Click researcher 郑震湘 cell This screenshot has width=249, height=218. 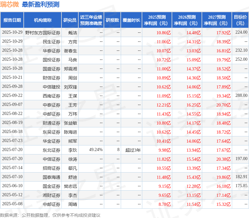point(70,69)
